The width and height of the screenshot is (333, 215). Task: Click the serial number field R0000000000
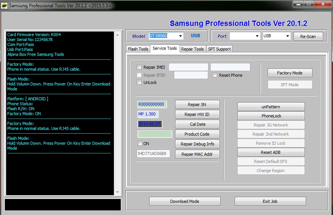tap(152, 104)
